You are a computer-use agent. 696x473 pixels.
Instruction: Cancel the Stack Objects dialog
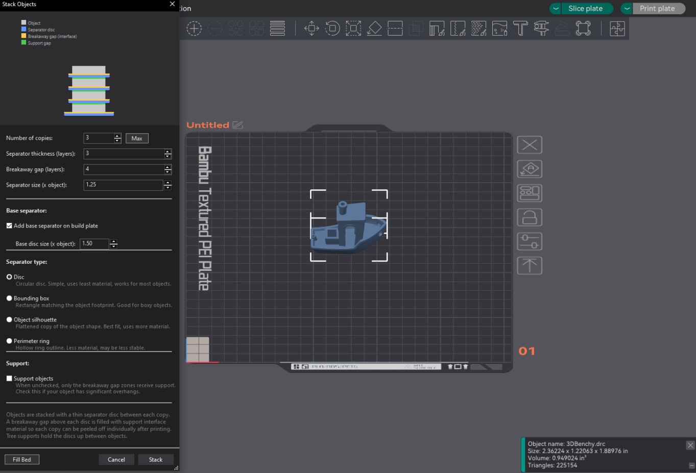point(116,460)
